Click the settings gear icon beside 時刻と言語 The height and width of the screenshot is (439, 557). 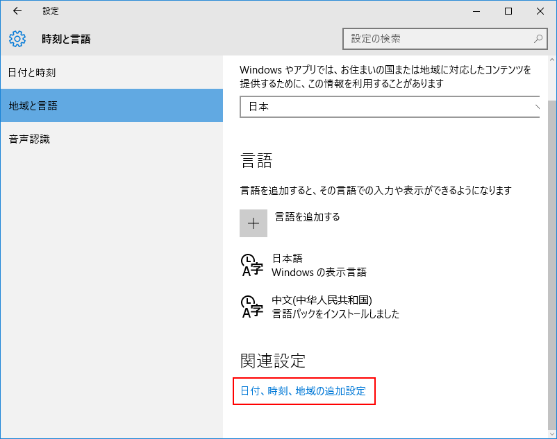[x=17, y=39]
